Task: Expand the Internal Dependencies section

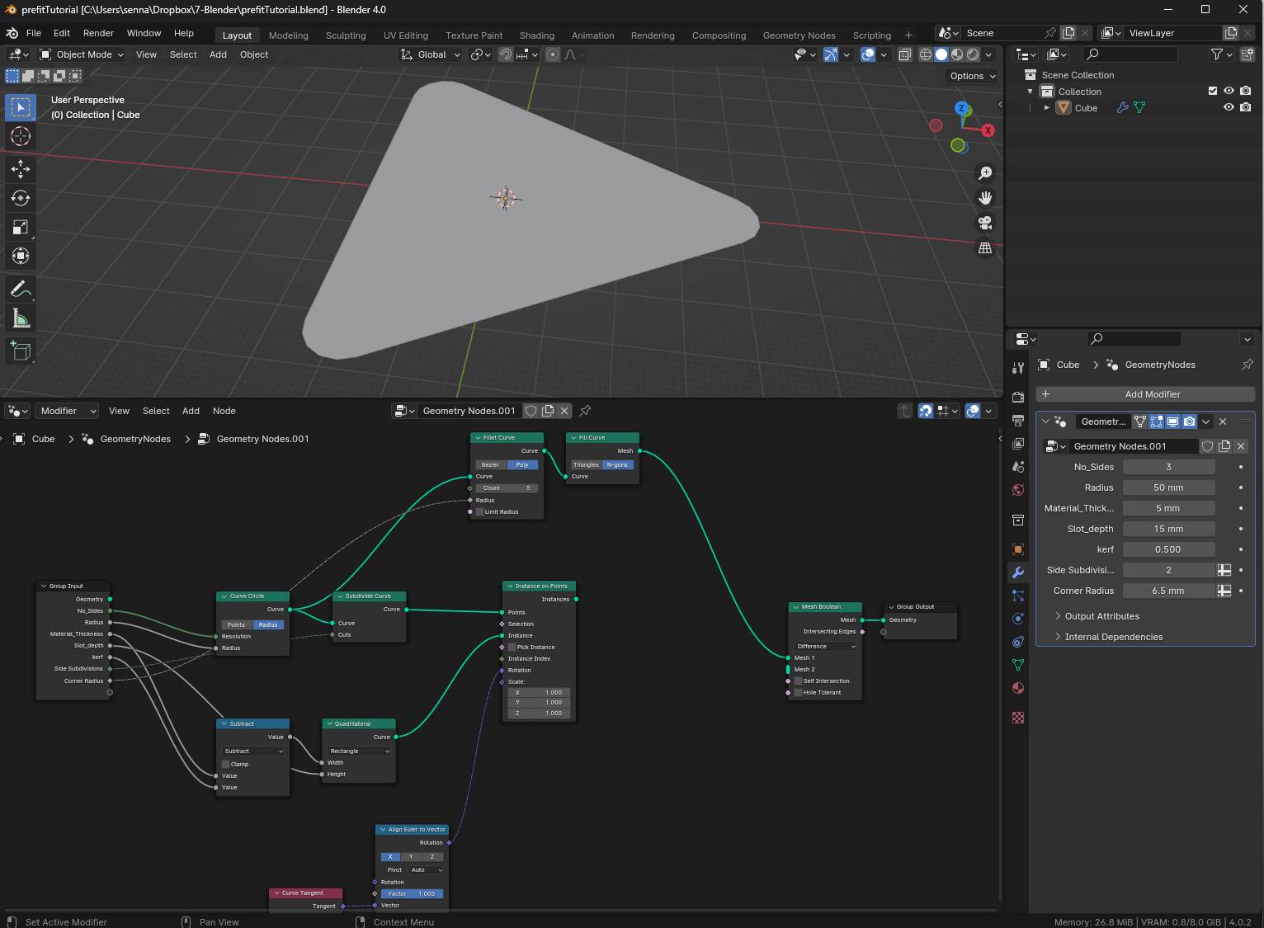Action: [1113, 637]
